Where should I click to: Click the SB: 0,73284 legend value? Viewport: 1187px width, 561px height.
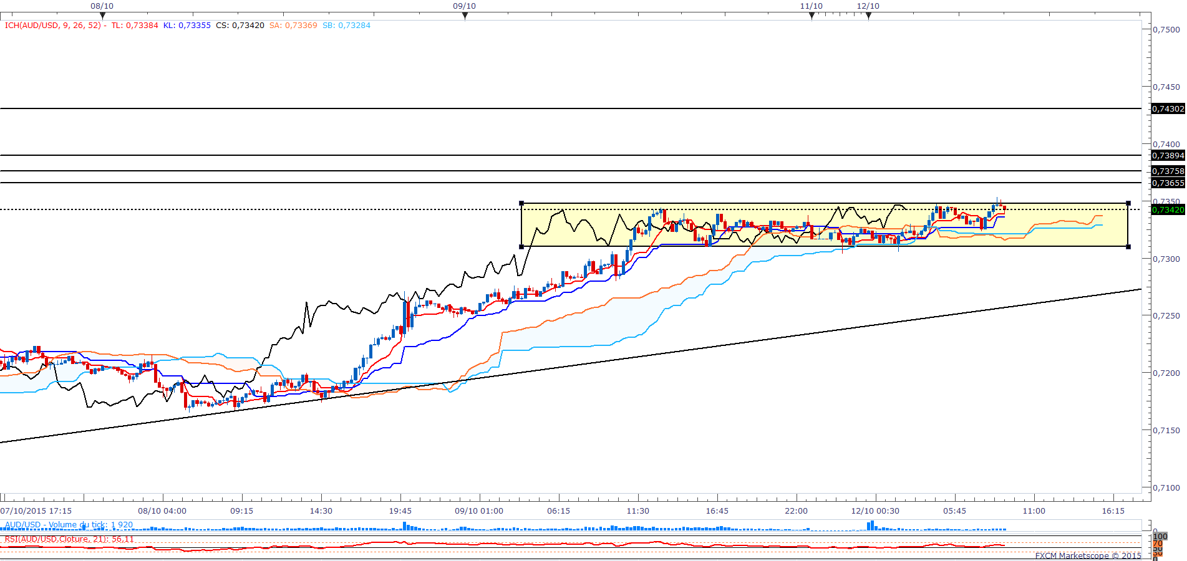[346, 26]
